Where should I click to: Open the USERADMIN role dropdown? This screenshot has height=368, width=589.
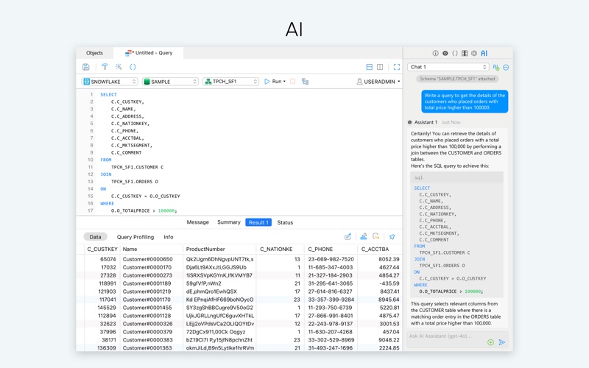tap(378, 82)
